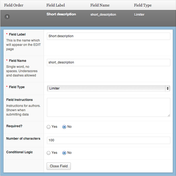Select Yes for Required
The image size is (176, 176).
(49, 127)
